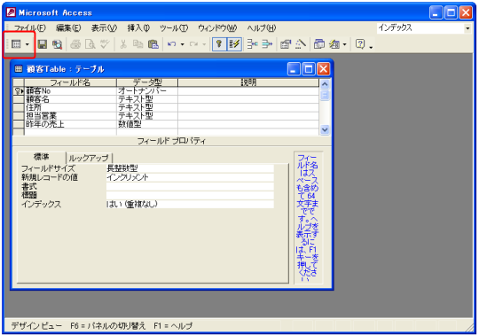Image resolution: width=479 pixels, height=335 pixels.
Task: Open the 表示(V) menu
Action: [x=104, y=28]
